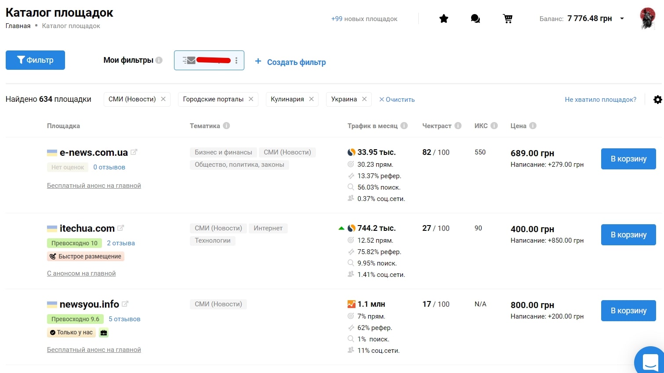Open user profile avatar
This screenshot has width=664, height=373.
point(647,18)
